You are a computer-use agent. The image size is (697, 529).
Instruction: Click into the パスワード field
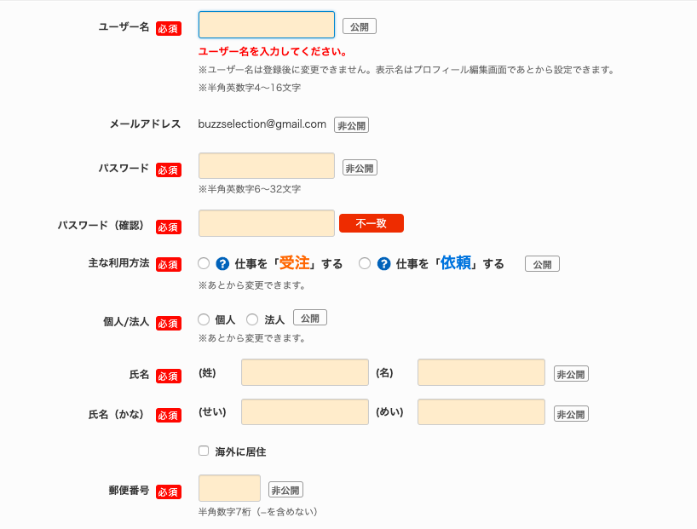[x=267, y=166]
